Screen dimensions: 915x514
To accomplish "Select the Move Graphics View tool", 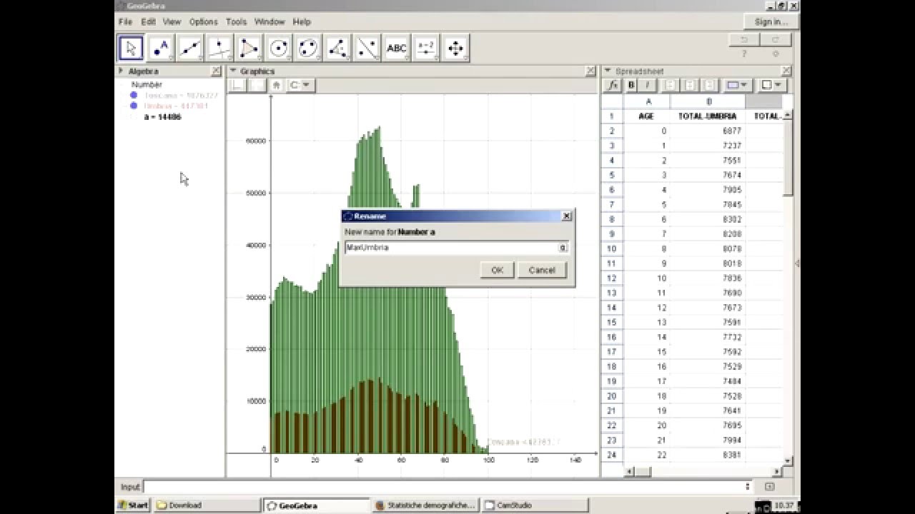I will coord(455,48).
